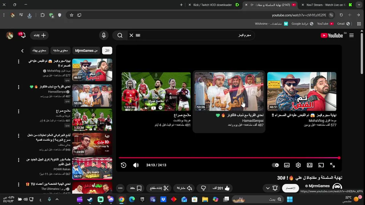Open a new browser tab with plus
This screenshot has width=365, height=205.
[x=181, y=5]
